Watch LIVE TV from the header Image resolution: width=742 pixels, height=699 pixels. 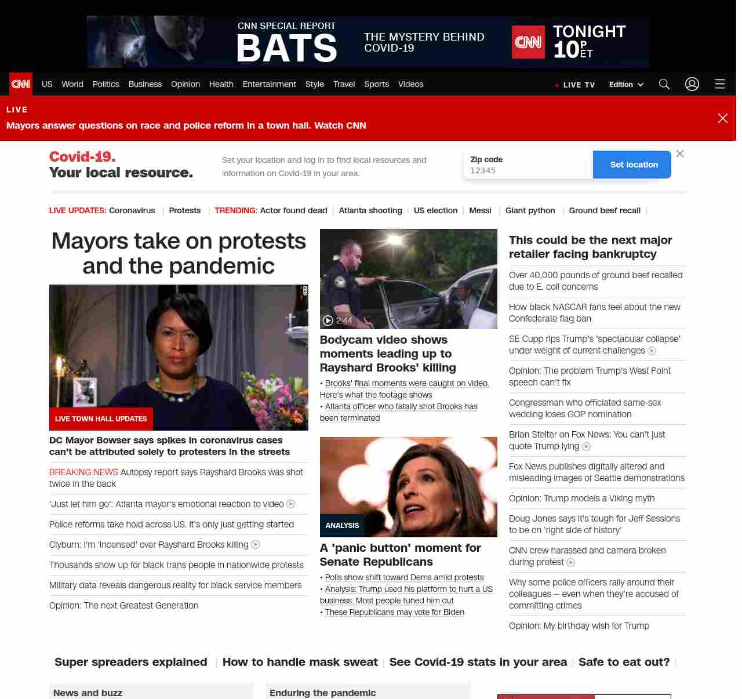coord(575,85)
